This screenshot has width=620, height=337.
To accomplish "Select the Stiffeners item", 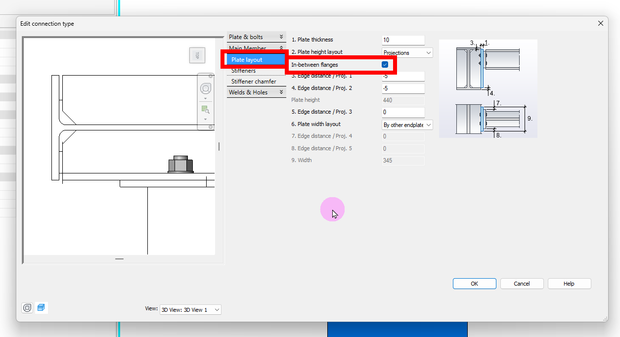I will tap(256, 71).
